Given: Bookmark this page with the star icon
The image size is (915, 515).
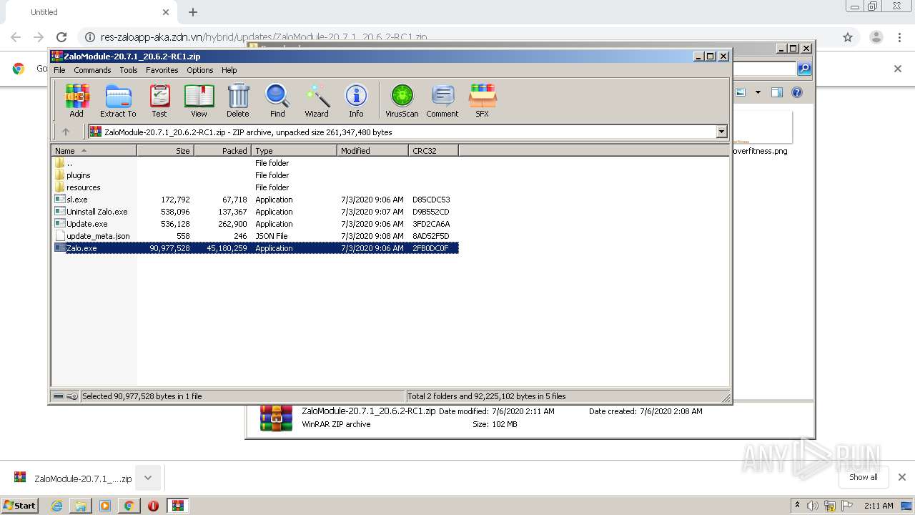Looking at the screenshot, I should 848,37.
